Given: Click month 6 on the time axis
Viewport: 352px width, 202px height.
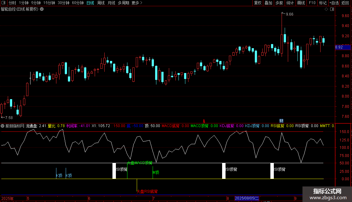Looking at the screenshot, I should coord(89,198).
